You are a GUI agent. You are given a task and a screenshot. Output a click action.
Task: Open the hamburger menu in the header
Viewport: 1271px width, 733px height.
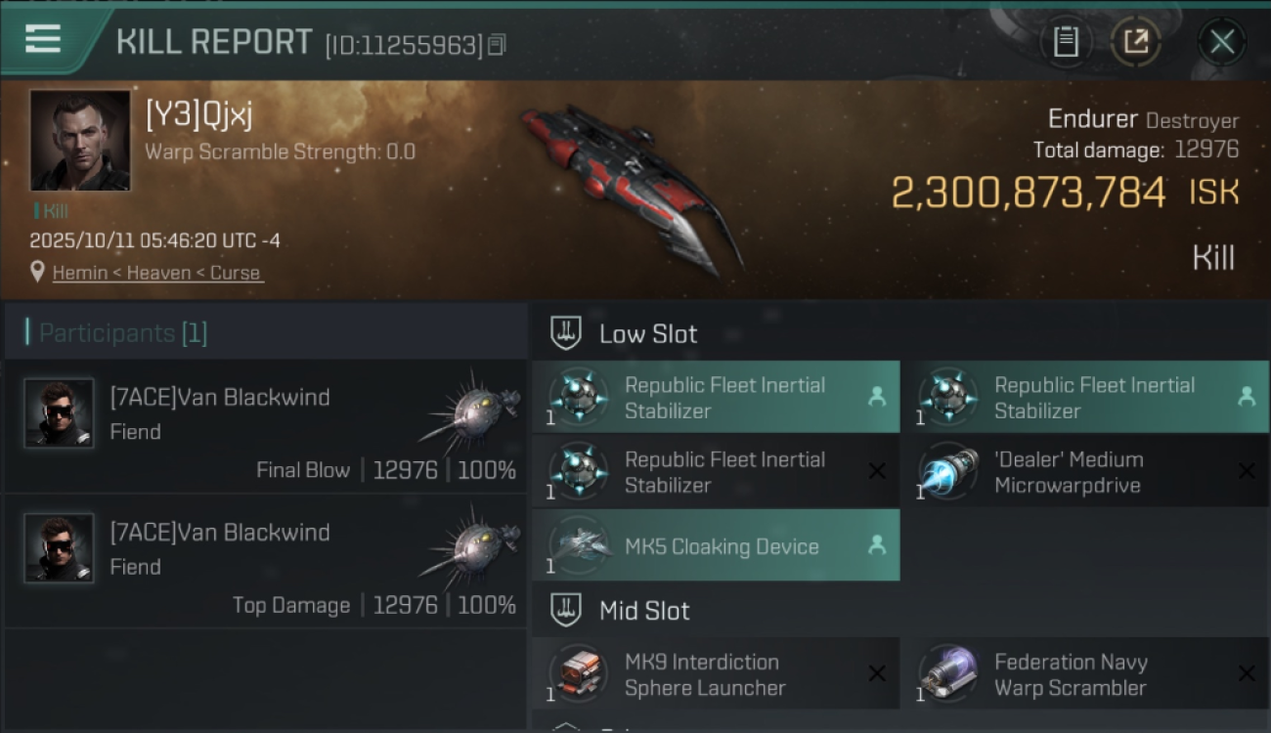tap(43, 39)
